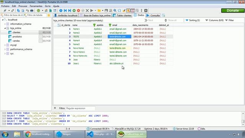Click the green refresh icon
245x138 pixels.
click(x=38, y=10)
